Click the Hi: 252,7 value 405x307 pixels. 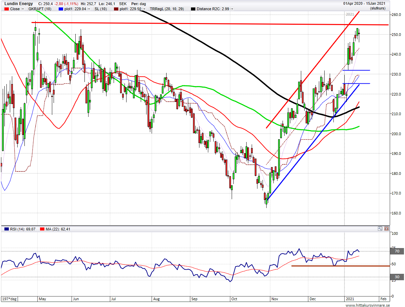tap(88, 4)
